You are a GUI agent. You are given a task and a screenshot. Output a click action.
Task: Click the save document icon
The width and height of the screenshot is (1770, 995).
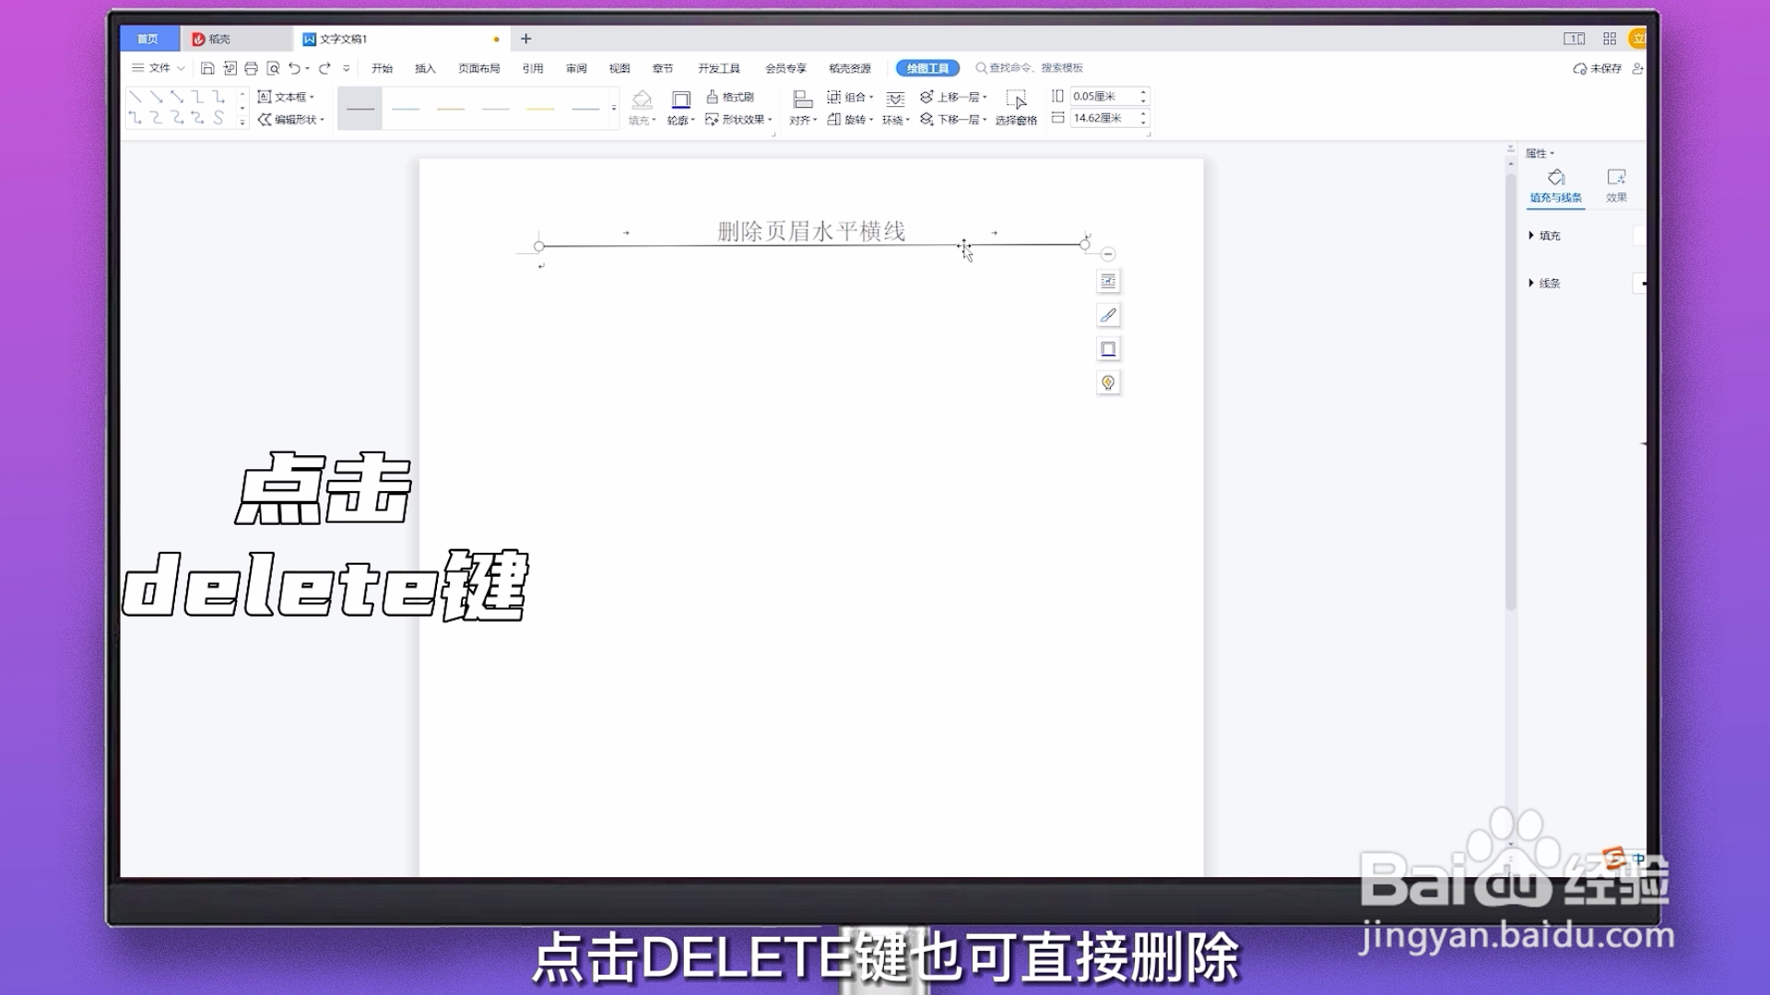[207, 68]
